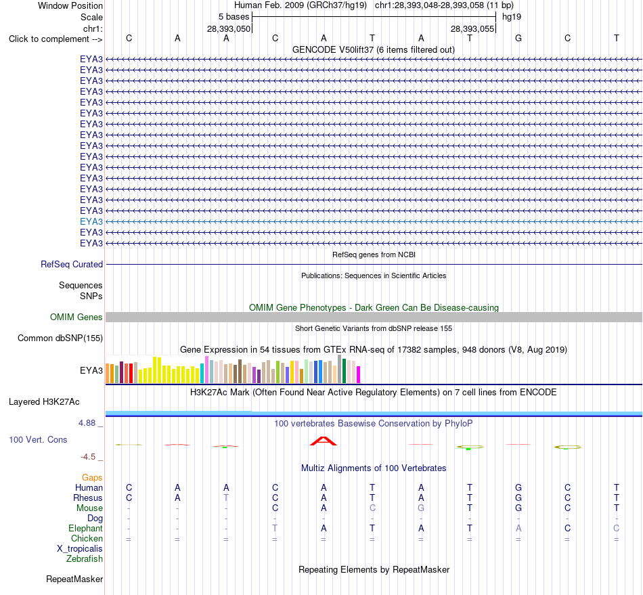This screenshot has width=643, height=595.
Task: Click the gray A in the Elephant row
Action: click(518, 528)
